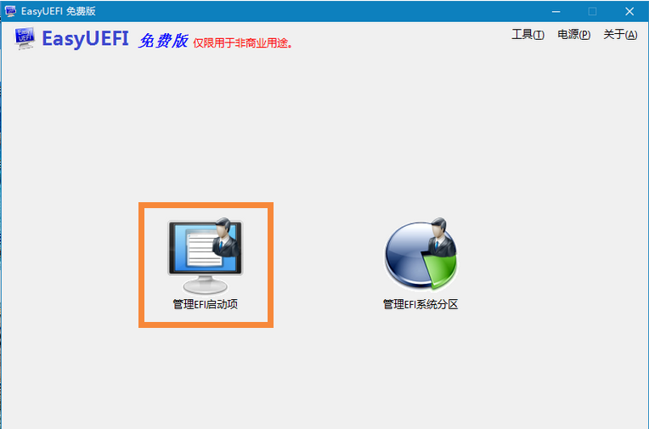Open the 电源(P) menu

click(573, 34)
